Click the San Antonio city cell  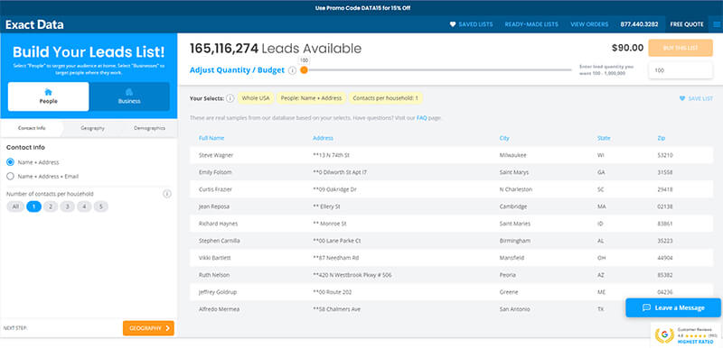point(514,309)
